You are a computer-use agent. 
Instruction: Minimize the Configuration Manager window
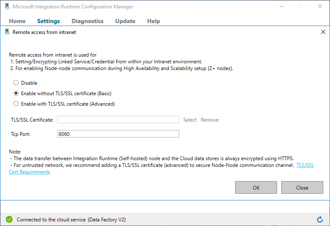click(x=282, y=7)
